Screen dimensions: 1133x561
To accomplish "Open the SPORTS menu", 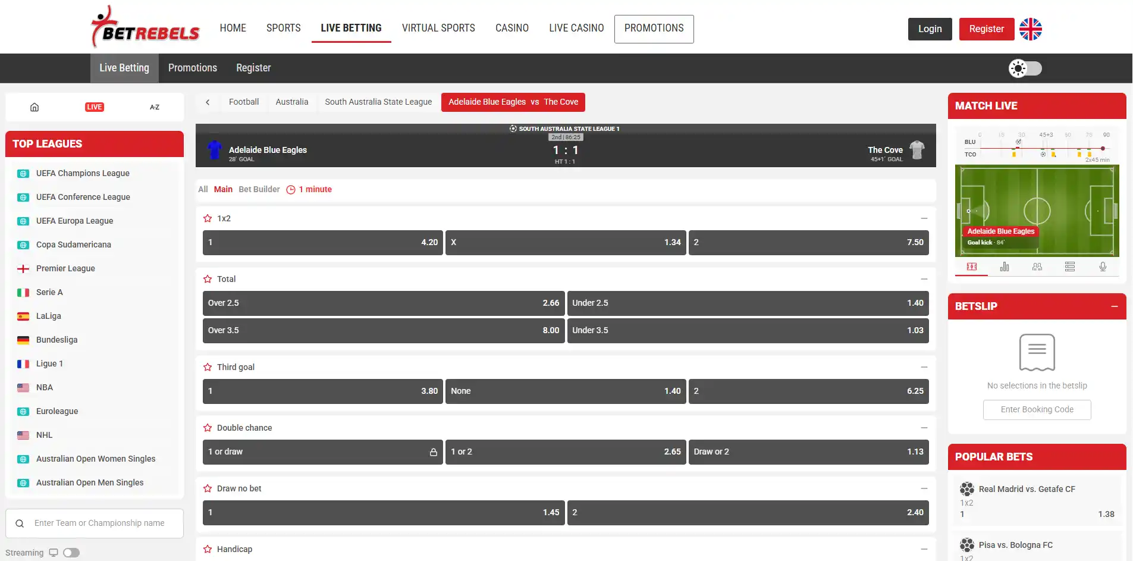I will click(284, 28).
